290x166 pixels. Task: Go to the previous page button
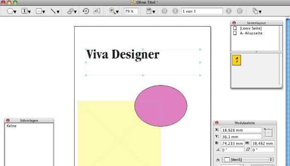pos(175,11)
